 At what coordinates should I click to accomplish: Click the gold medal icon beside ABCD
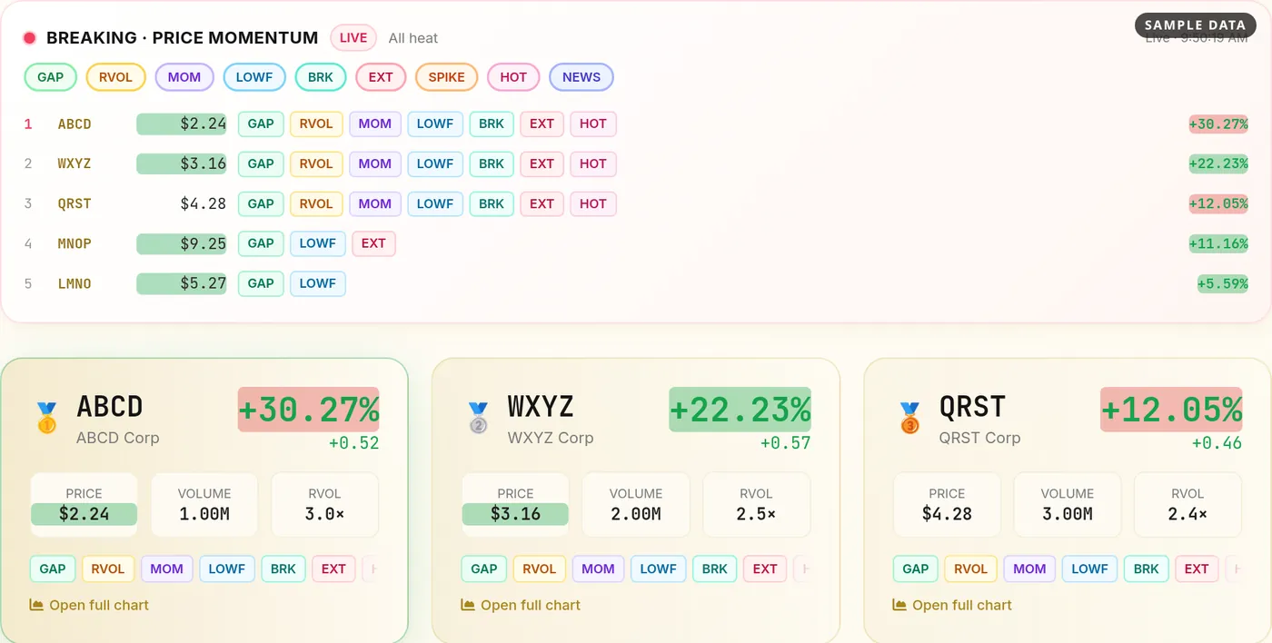tap(46, 419)
